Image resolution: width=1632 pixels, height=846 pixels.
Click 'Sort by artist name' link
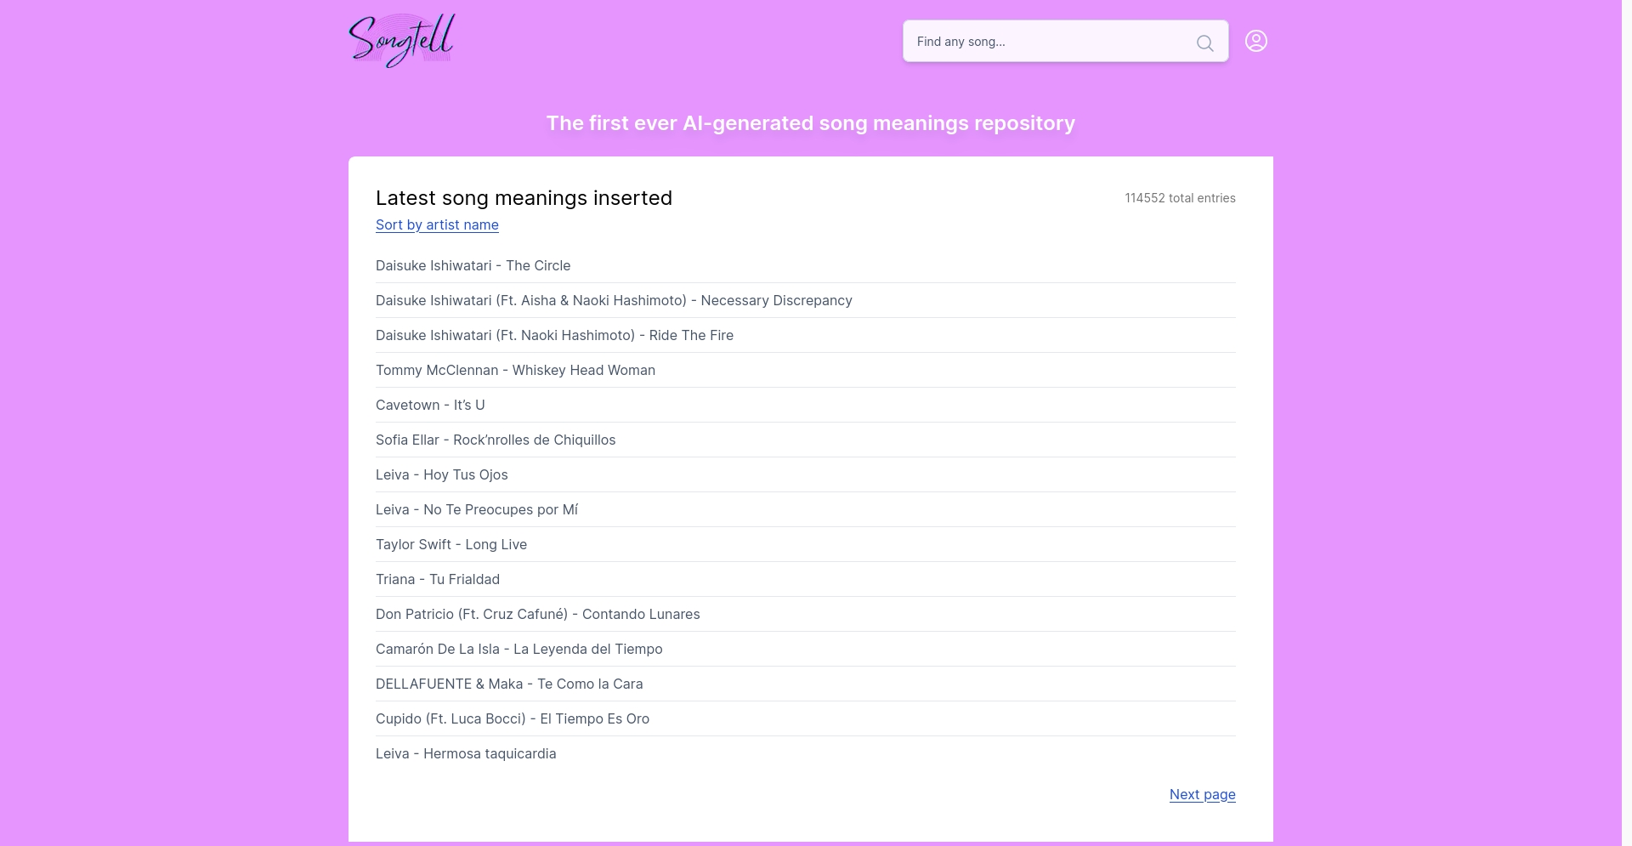tap(437, 224)
